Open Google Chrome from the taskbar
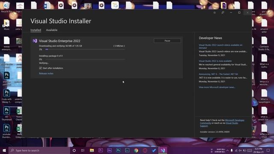Screen dimensions: 274x154 click(136, 150)
